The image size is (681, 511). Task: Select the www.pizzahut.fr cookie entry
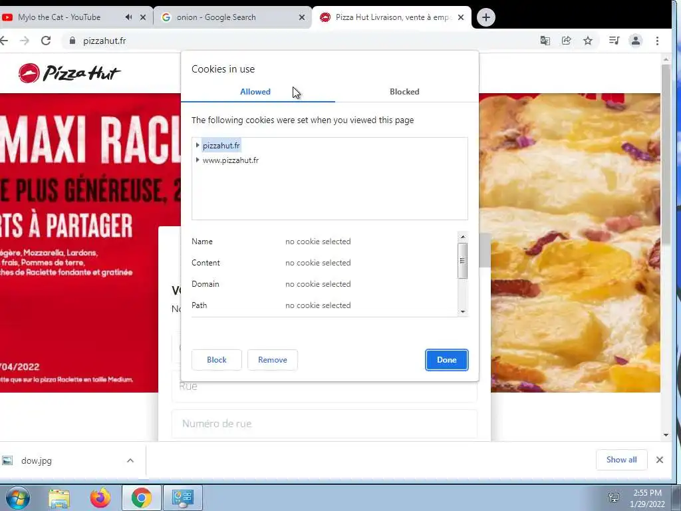[x=231, y=160]
